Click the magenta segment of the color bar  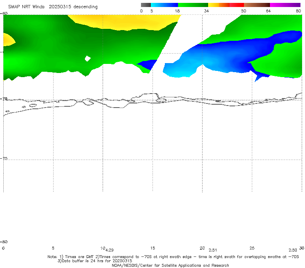(285, 5)
